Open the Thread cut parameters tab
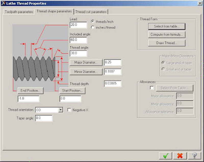This screenshot has width=204, height=162. [x=91, y=12]
